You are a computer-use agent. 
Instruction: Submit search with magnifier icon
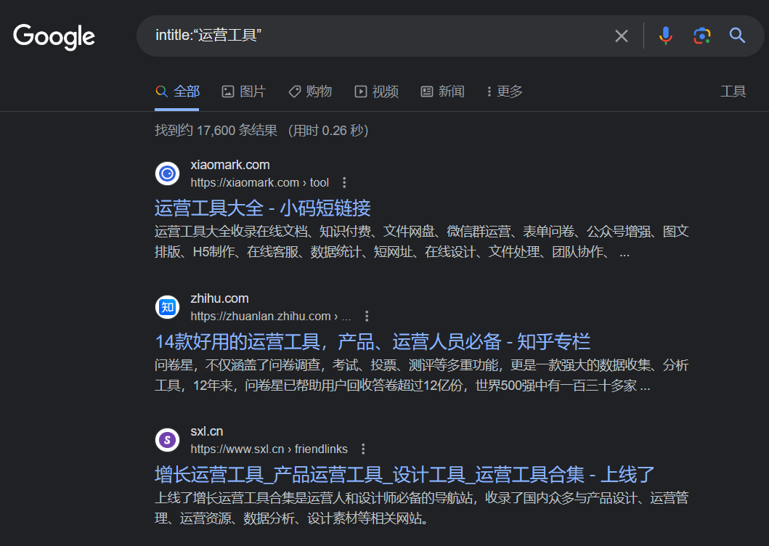[x=737, y=36]
